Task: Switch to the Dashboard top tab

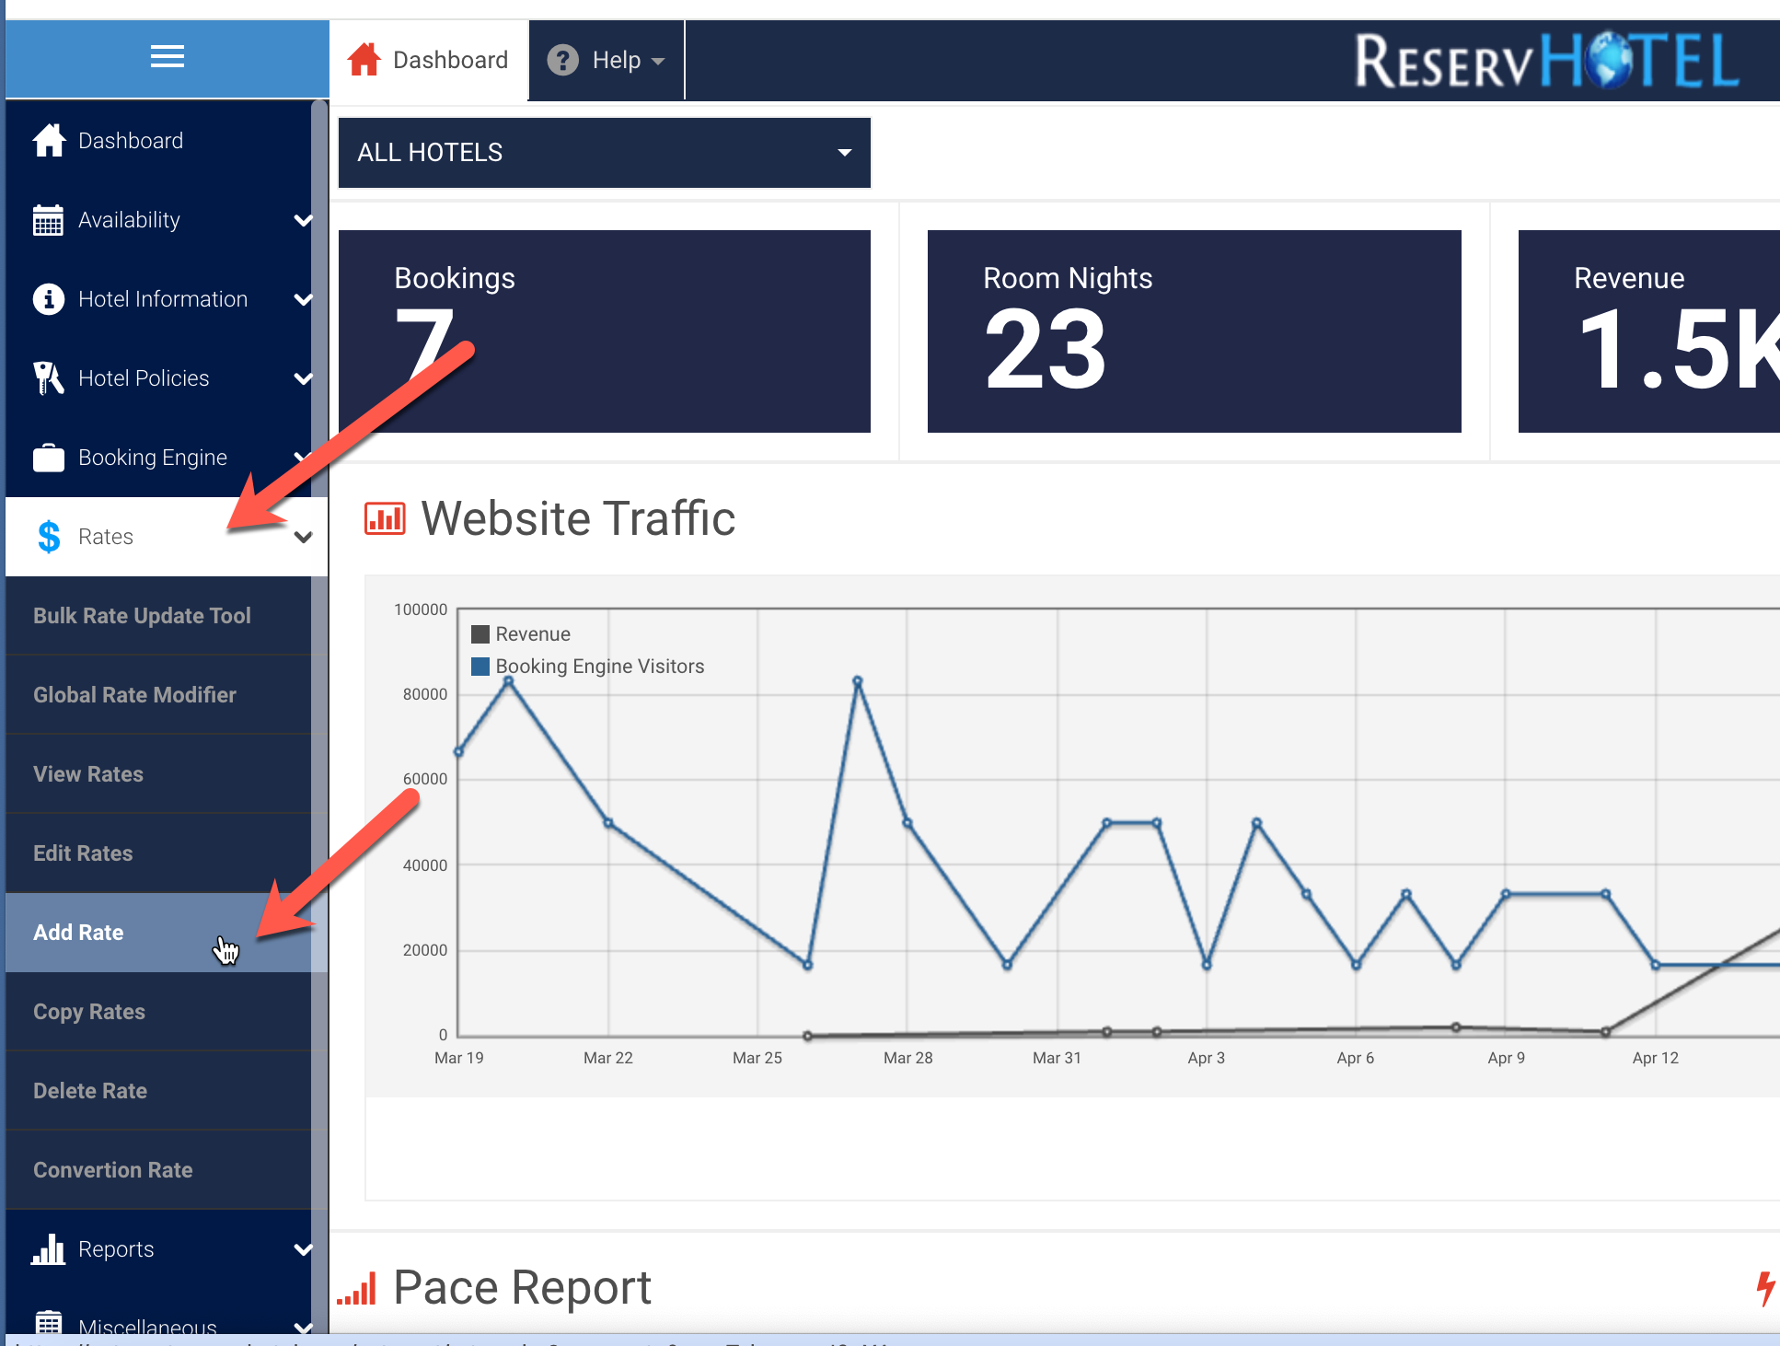Action: [429, 61]
